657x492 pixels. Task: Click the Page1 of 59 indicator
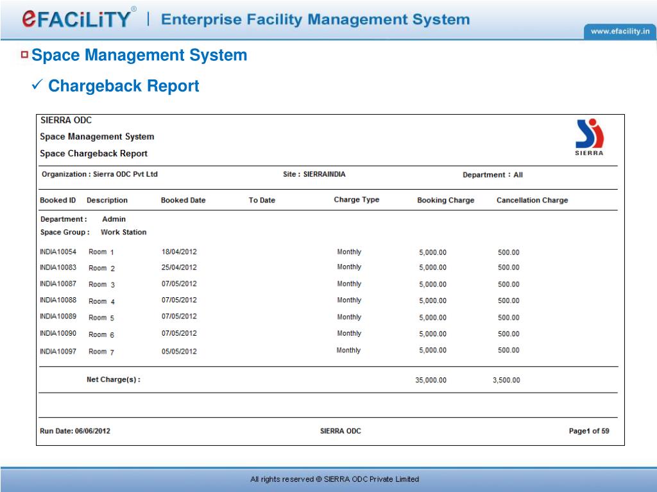(589, 431)
